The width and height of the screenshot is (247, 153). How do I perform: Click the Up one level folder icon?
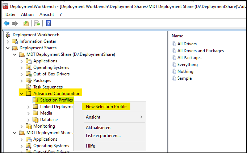click(x=26, y=23)
